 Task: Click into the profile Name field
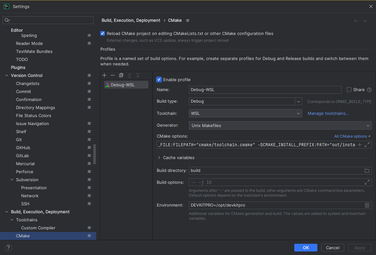[x=265, y=90]
